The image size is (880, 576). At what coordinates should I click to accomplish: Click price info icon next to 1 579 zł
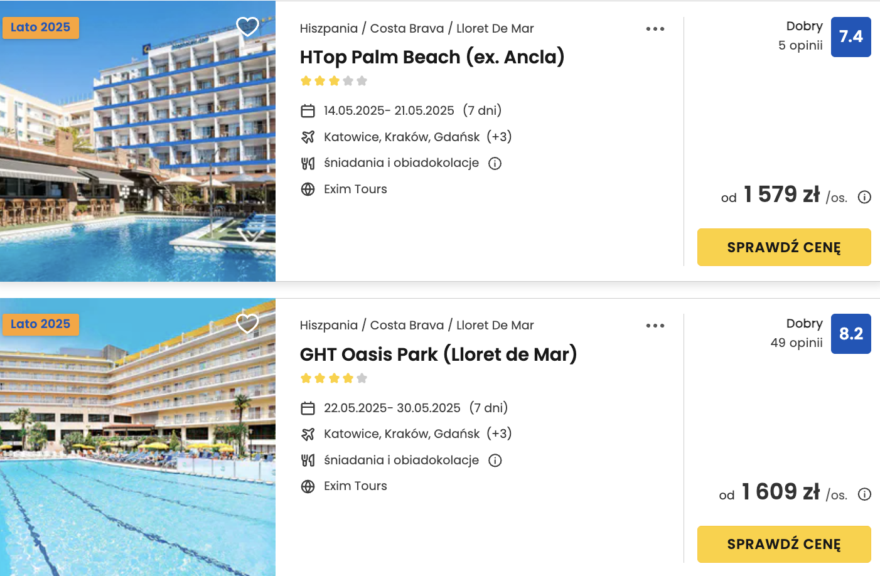[x=864, y=197]
